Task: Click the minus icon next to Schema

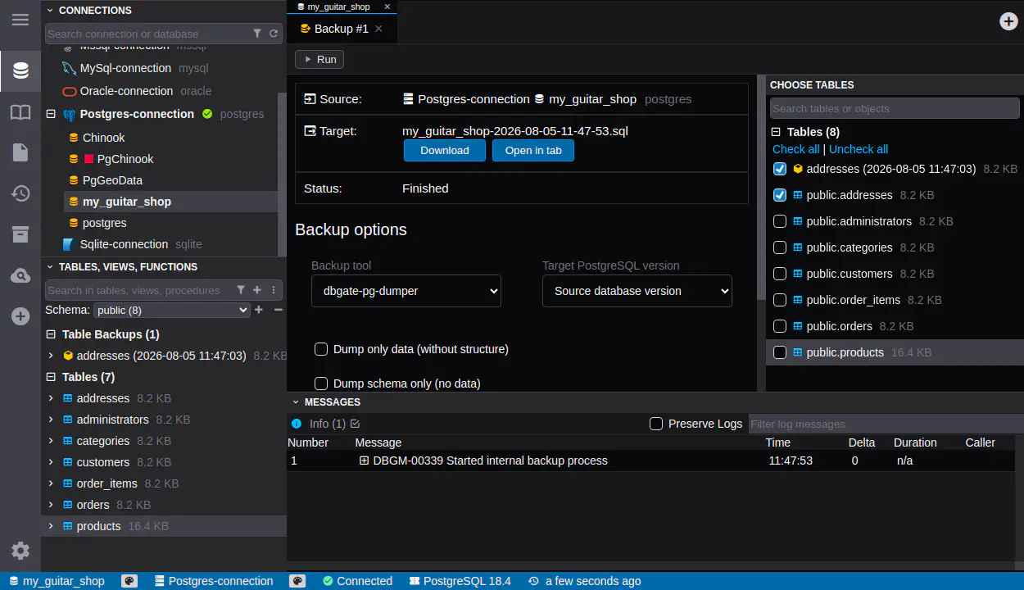Action: 278,310
